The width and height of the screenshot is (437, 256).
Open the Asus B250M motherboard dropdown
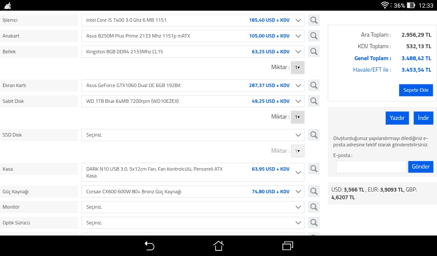coord(193,36)
